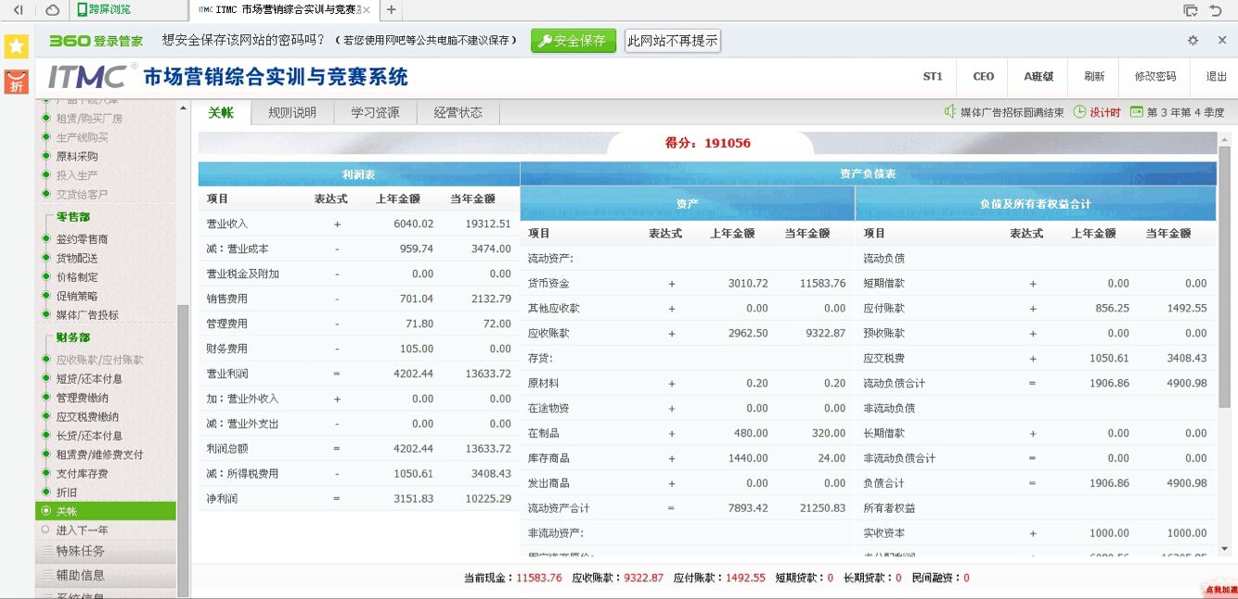Select 管理费缴纳 in sidebar
Image resolution: width=1238 pixels, height=599 pixels.
pos(82,398)
